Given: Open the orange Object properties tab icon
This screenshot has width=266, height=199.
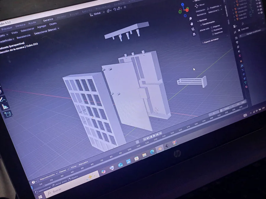Looking at the screenshot, I should [241, 61].
